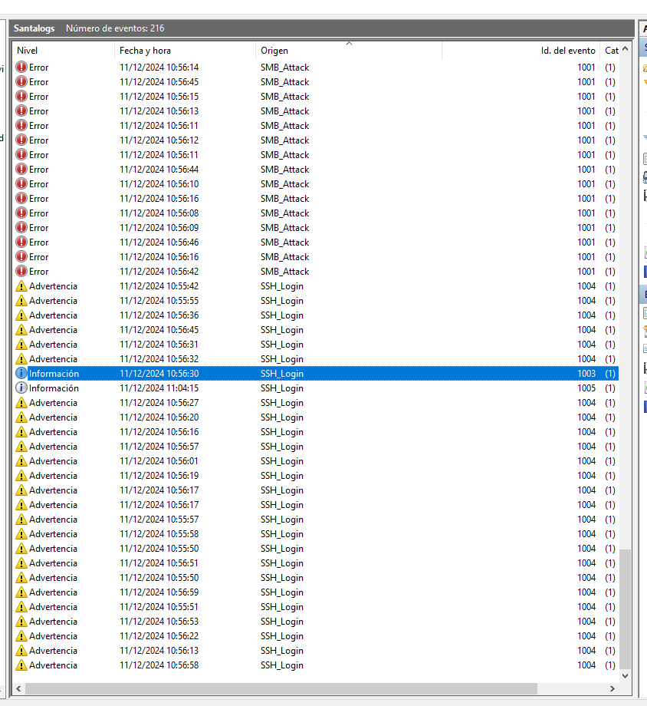
Task: Click the warning icon of the 10:56:51 row
Action: [x=21, y=562]
